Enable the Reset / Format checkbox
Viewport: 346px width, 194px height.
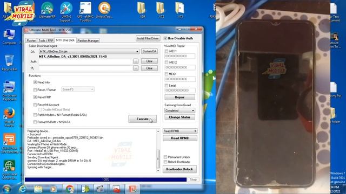(x=35, y=90)
